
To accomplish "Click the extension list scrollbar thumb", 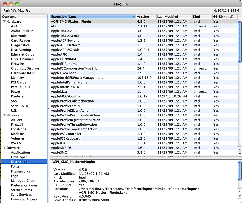I will [x=240, y=42].
